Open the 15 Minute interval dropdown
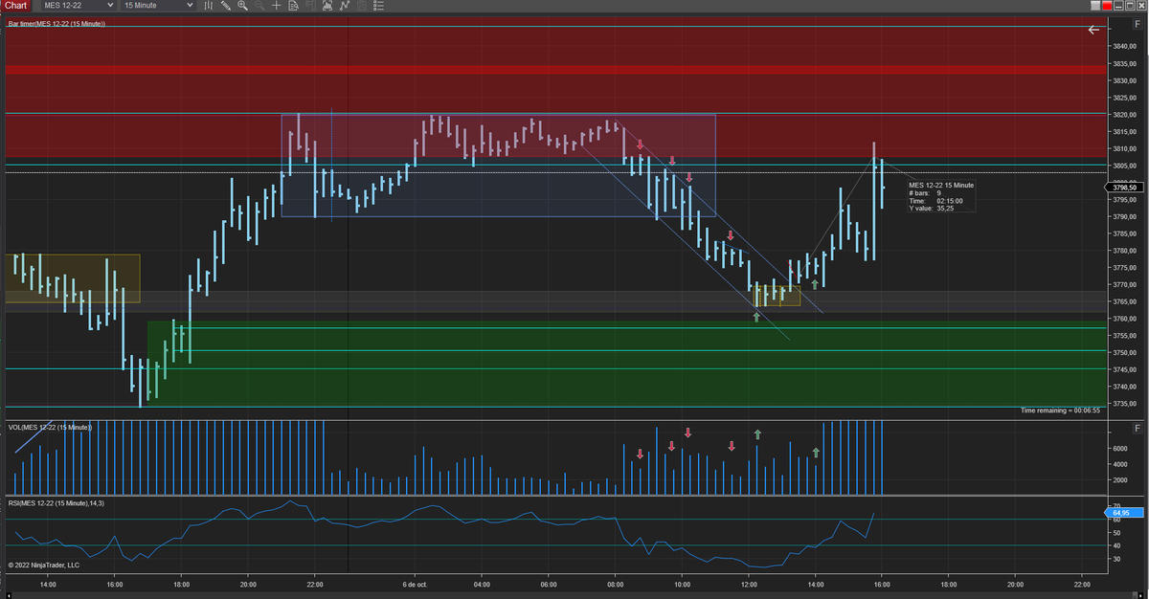 [x=158, y=6]
